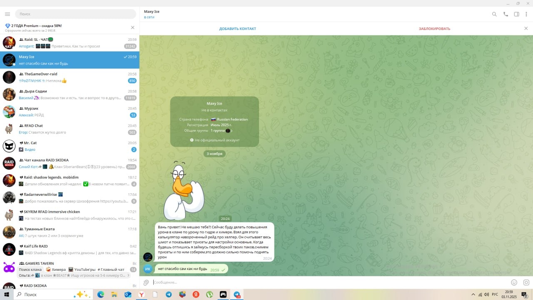Expand the common groups chevron in profile card
The image size is (533, 300).
point(232,131)
